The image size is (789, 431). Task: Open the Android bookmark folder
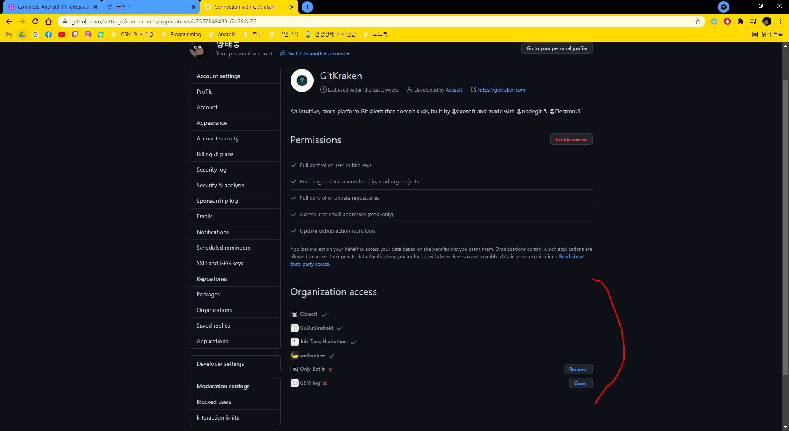(x=222, y=34)
